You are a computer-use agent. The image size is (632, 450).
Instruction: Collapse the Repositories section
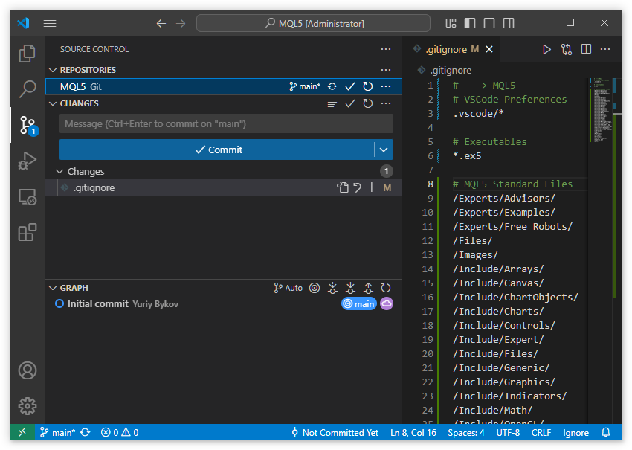pos(52,70)
